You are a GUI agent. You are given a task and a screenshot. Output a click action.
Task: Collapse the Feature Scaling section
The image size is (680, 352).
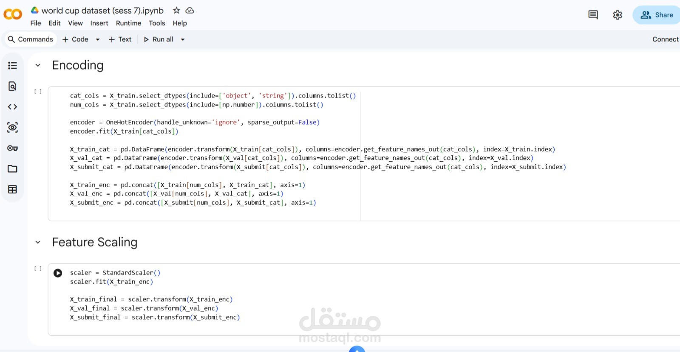click(x=38, y=242)
